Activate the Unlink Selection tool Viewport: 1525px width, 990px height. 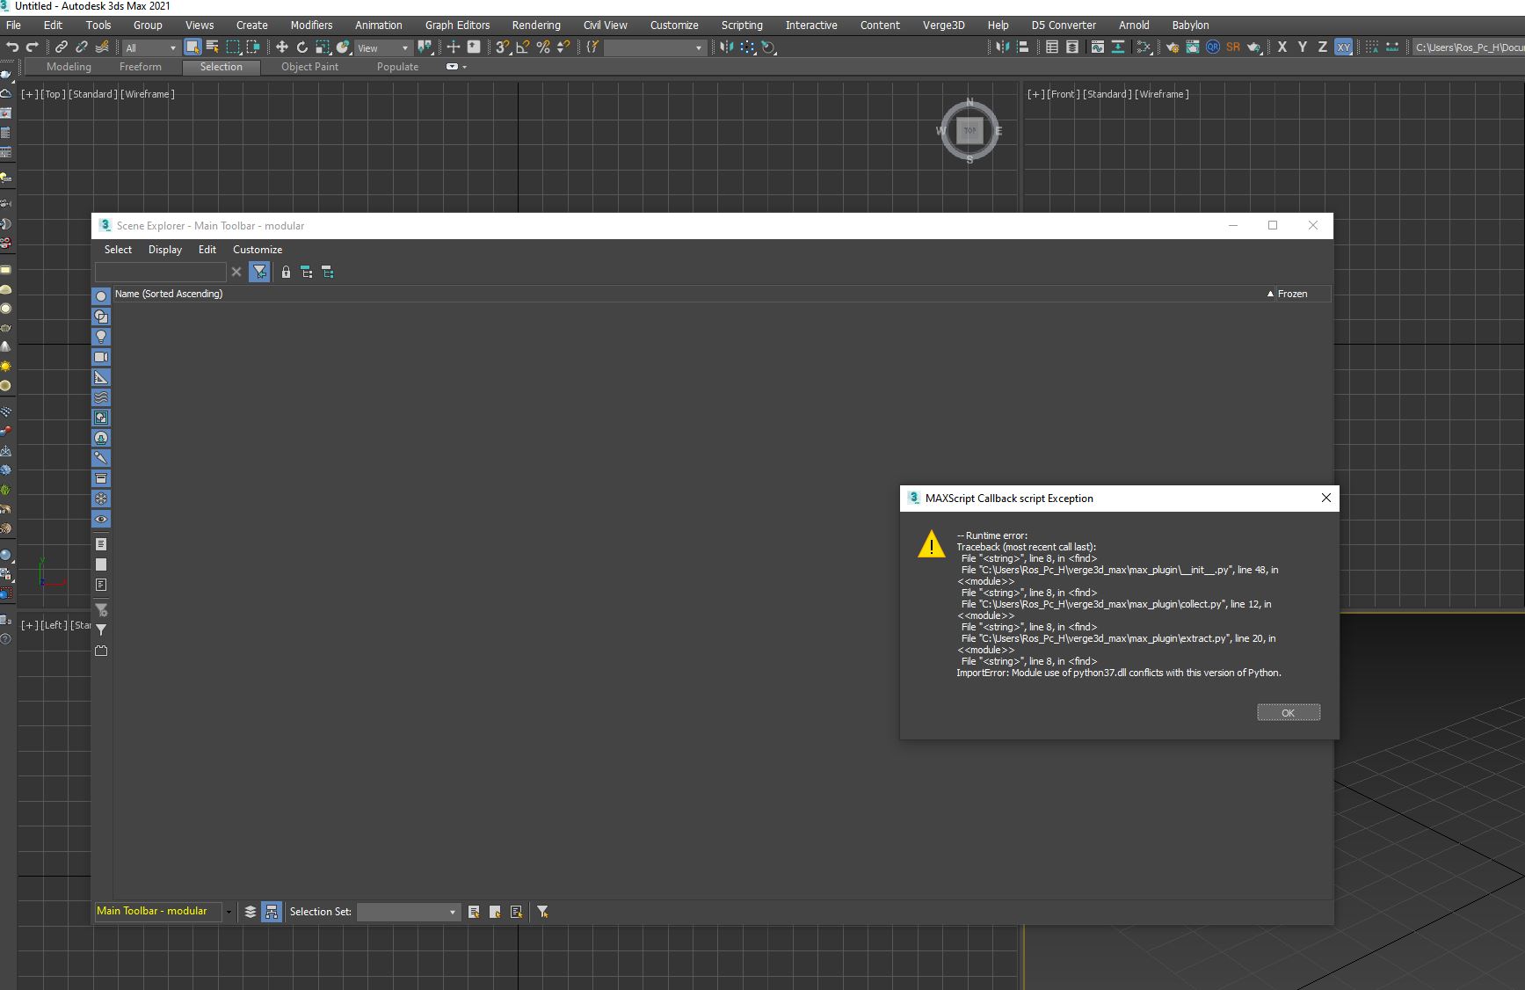click(82, 47)
